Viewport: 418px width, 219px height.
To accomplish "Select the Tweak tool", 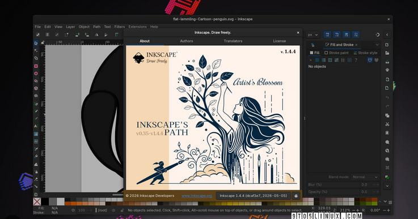I will pyautogui.click(x=36, y=165).
